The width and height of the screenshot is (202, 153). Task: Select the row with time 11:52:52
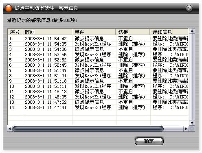coord(98,60)
